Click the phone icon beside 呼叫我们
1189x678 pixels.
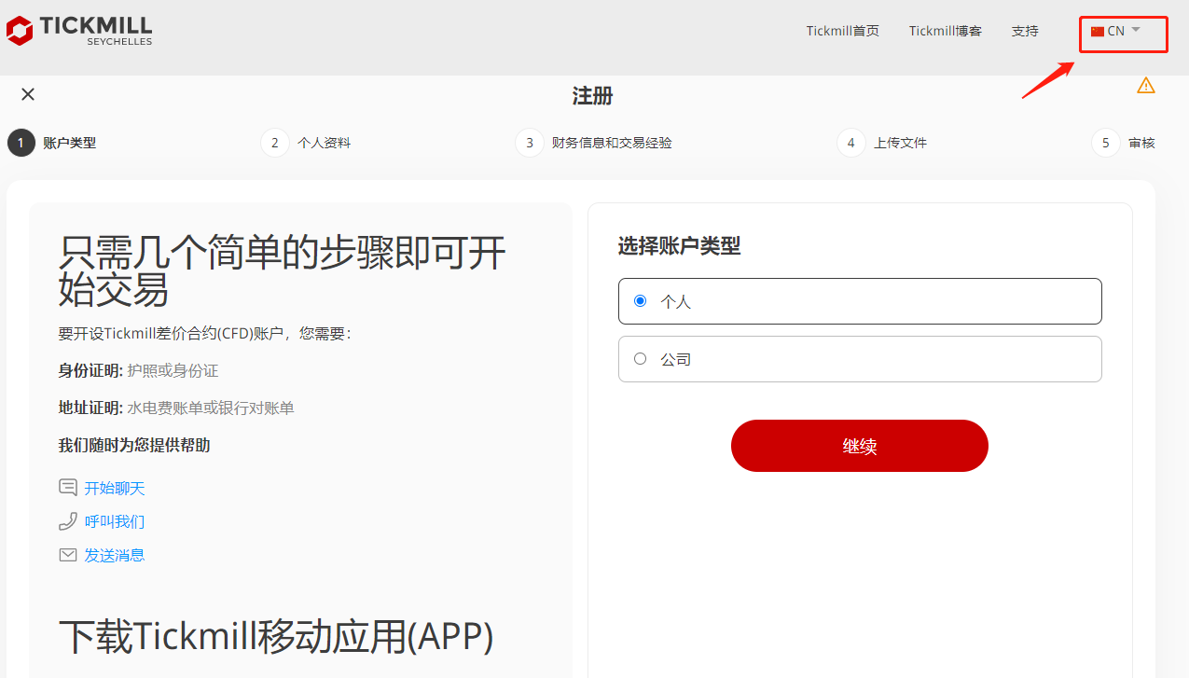68,521
